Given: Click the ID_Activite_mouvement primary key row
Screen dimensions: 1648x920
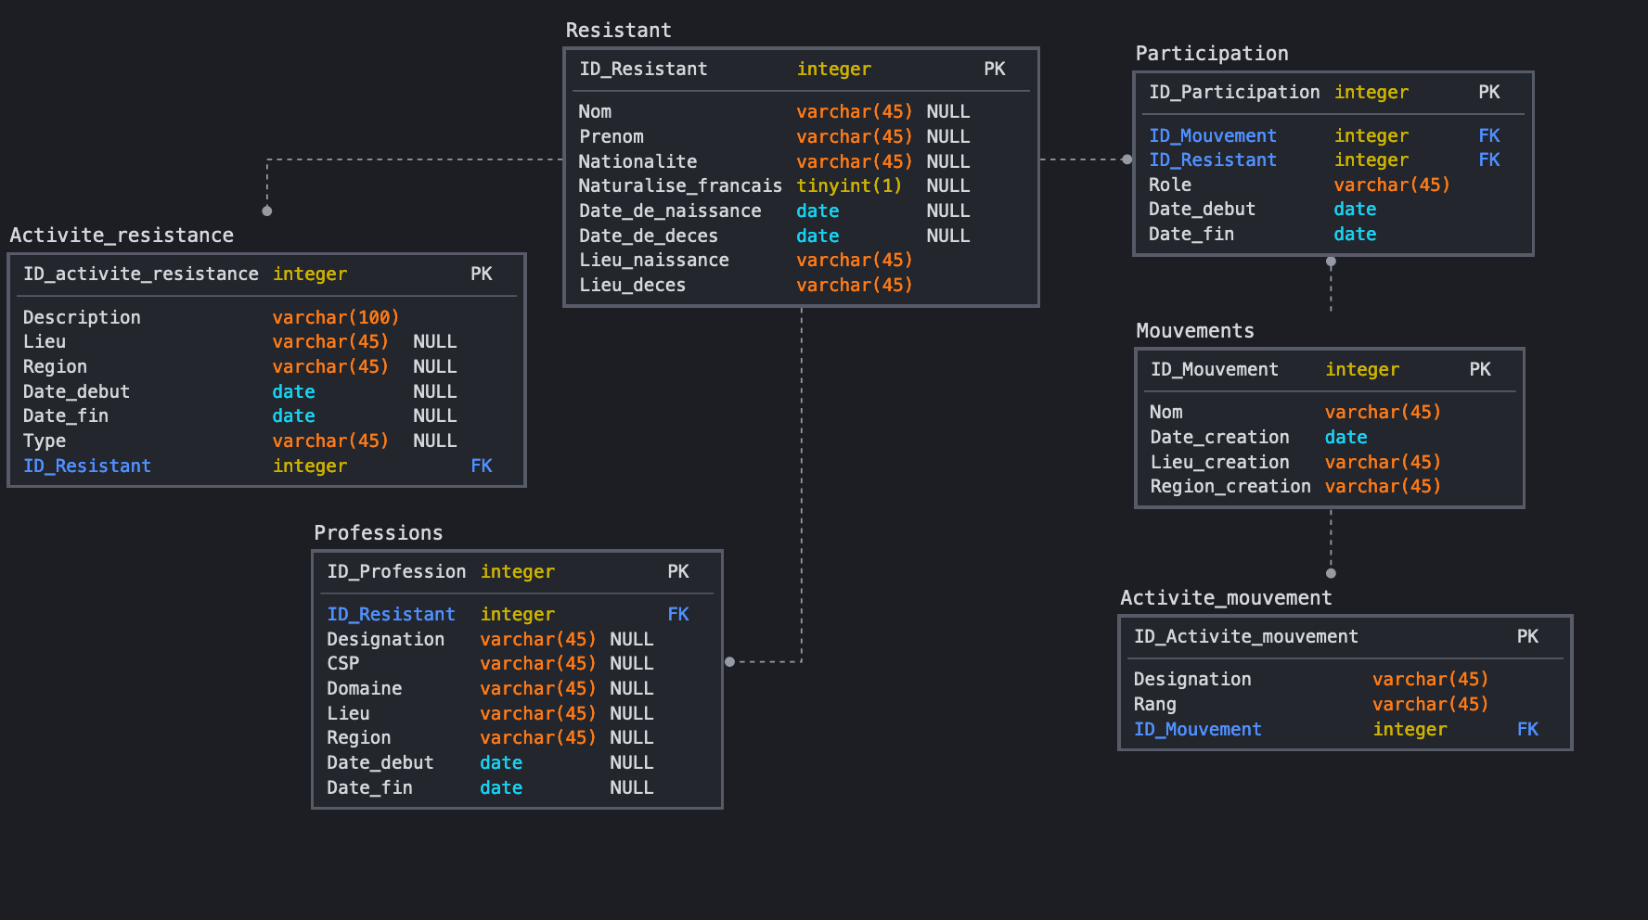Looking at the screenshot, I should click(x=1345, y=636).
